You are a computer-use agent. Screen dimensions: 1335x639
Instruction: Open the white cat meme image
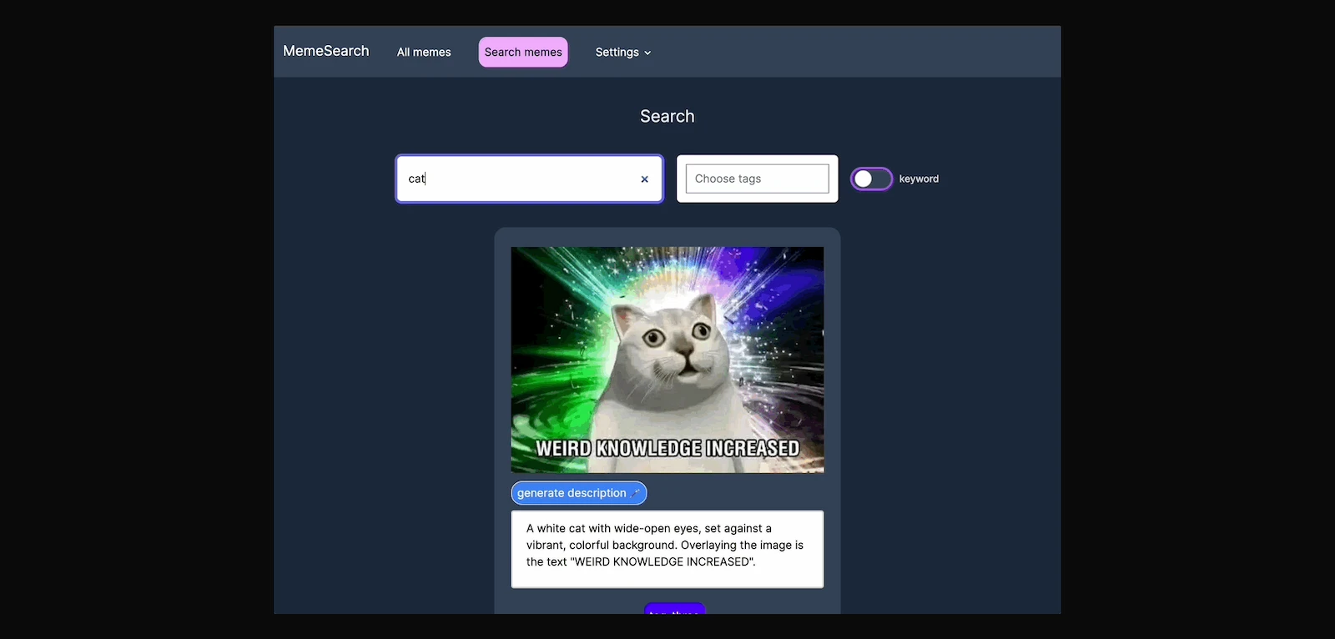coord(667,360)
